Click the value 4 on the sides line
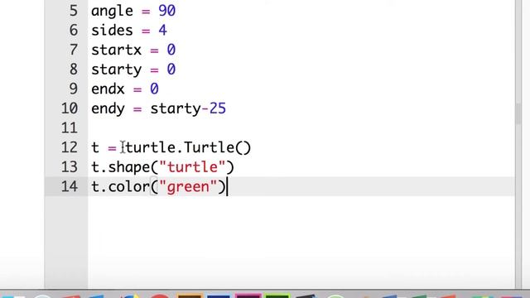 click(x=162, y=31)
